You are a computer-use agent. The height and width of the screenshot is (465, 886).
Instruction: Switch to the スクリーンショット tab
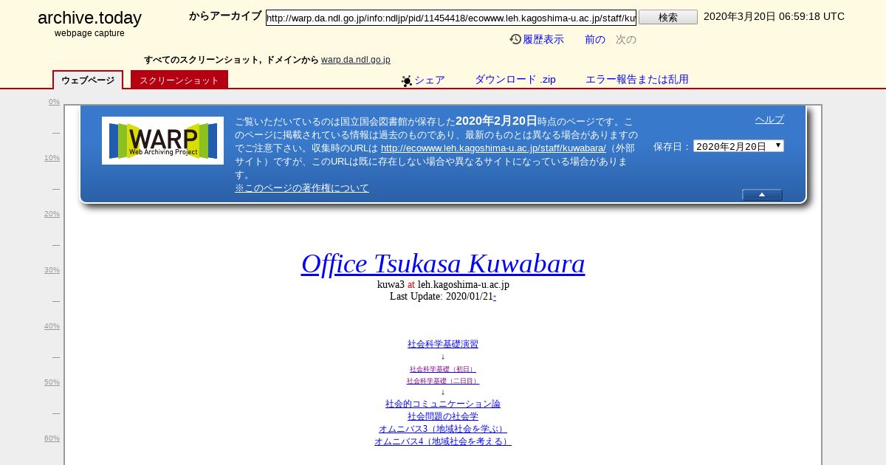(179, 80)
